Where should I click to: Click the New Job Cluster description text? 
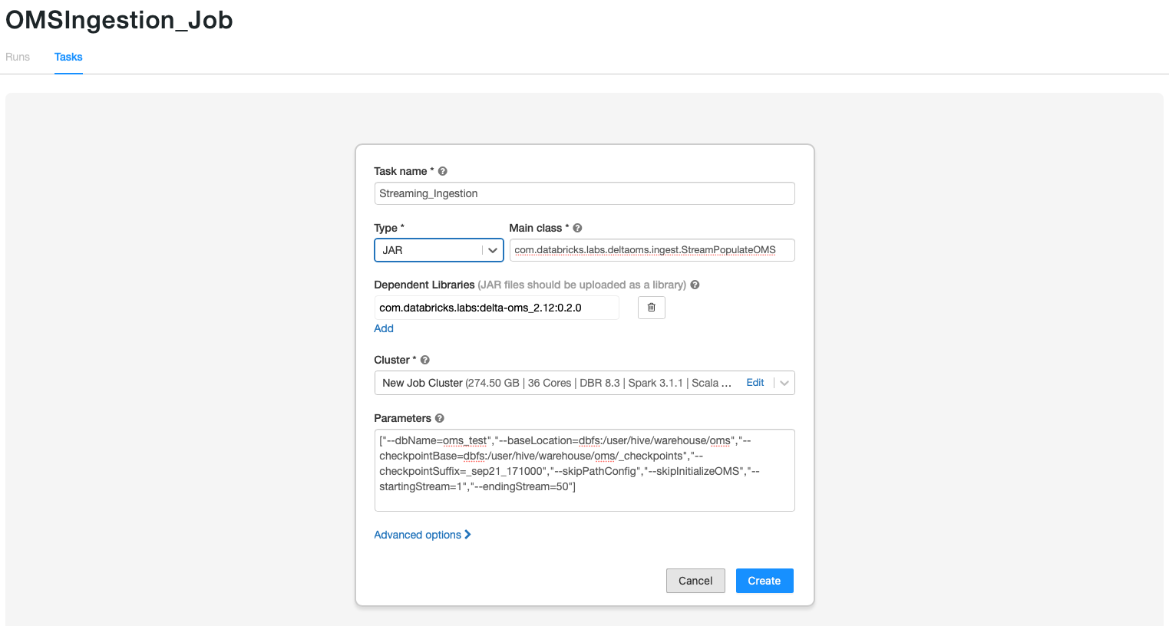pos(556,383)
